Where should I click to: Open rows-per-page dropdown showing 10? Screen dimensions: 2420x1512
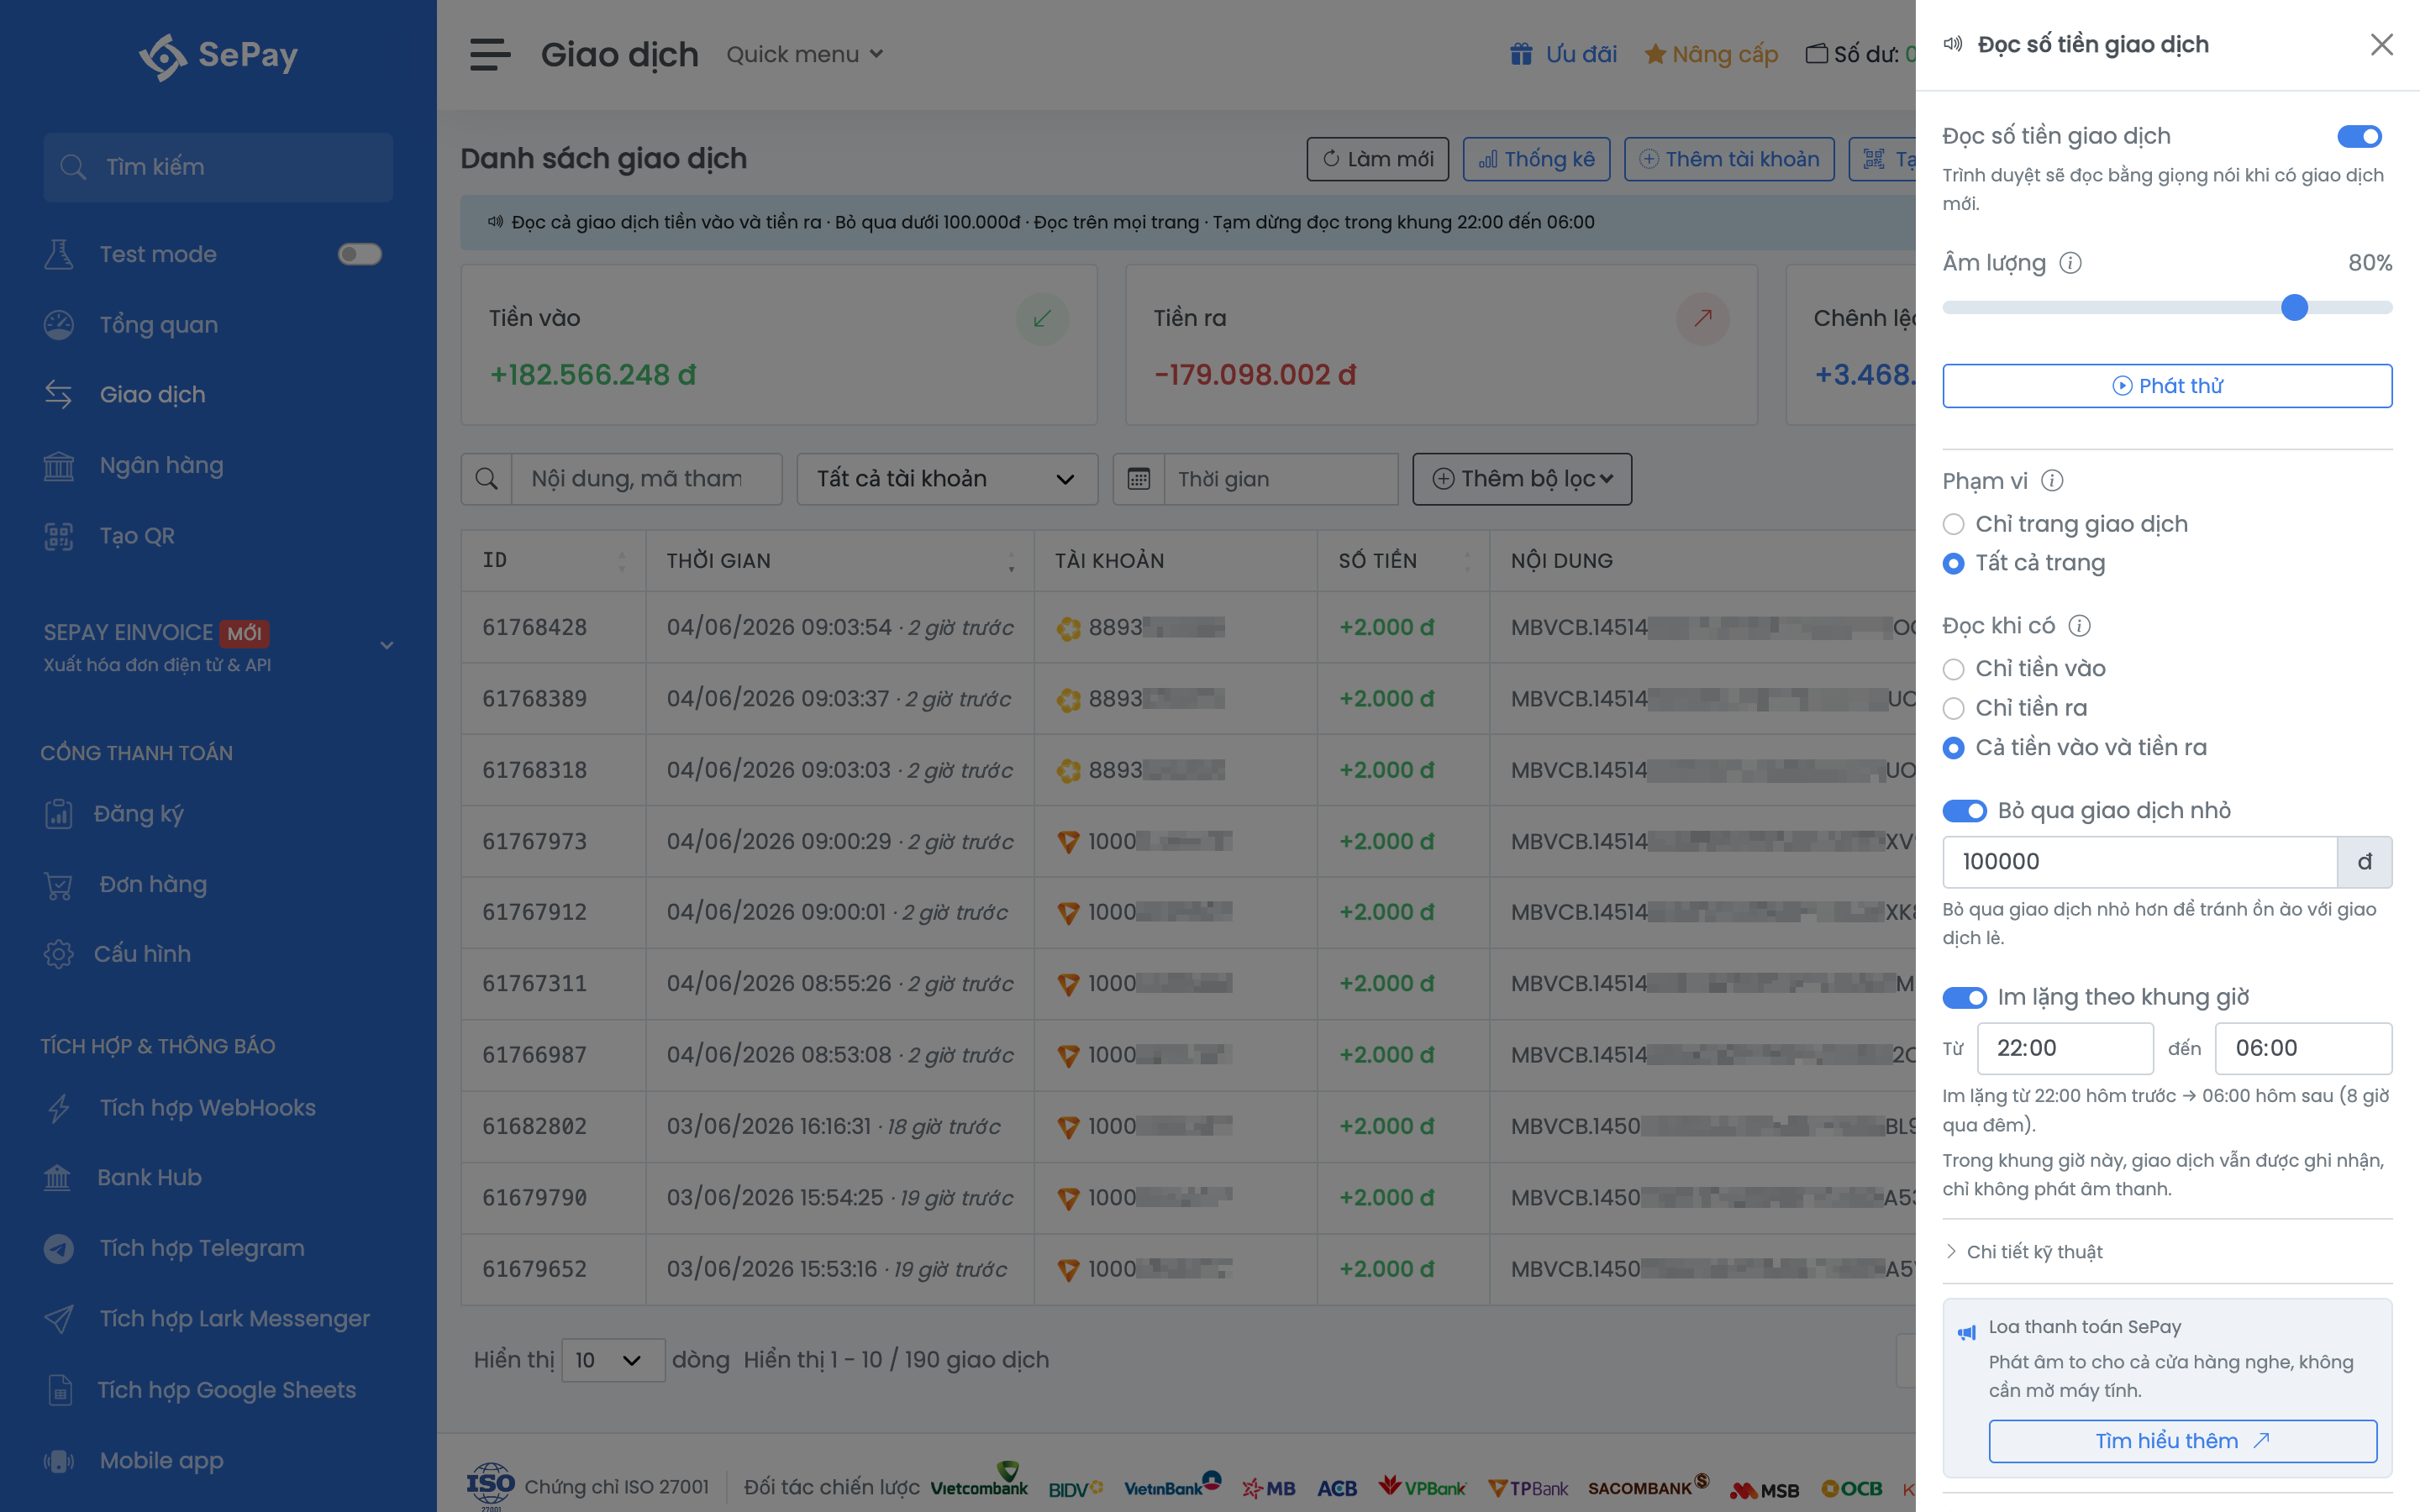pyautogui.click(x=613, y=1360)
